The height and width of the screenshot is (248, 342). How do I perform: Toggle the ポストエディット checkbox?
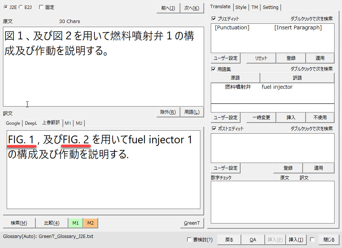click(x=214, y=128)
